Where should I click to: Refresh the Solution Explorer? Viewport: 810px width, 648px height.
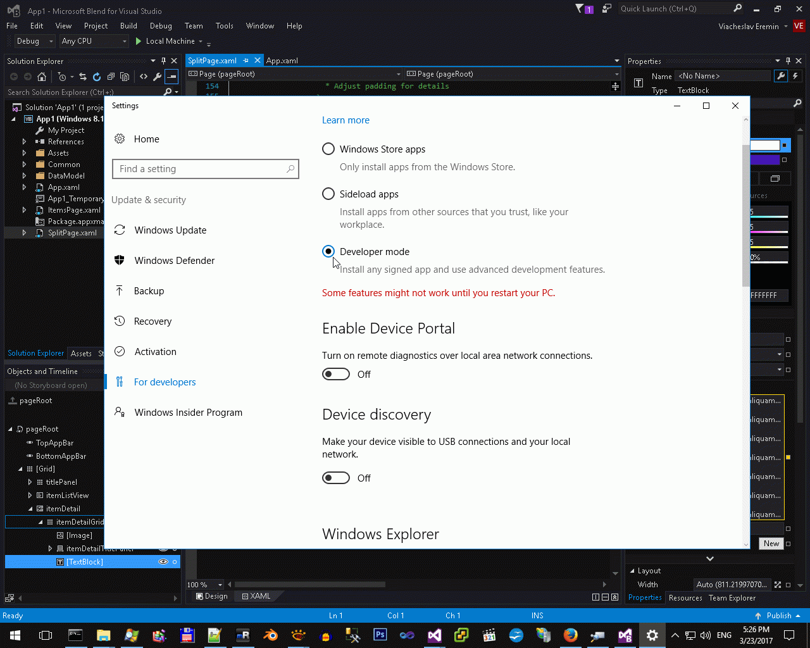click(x=97, y=77)
